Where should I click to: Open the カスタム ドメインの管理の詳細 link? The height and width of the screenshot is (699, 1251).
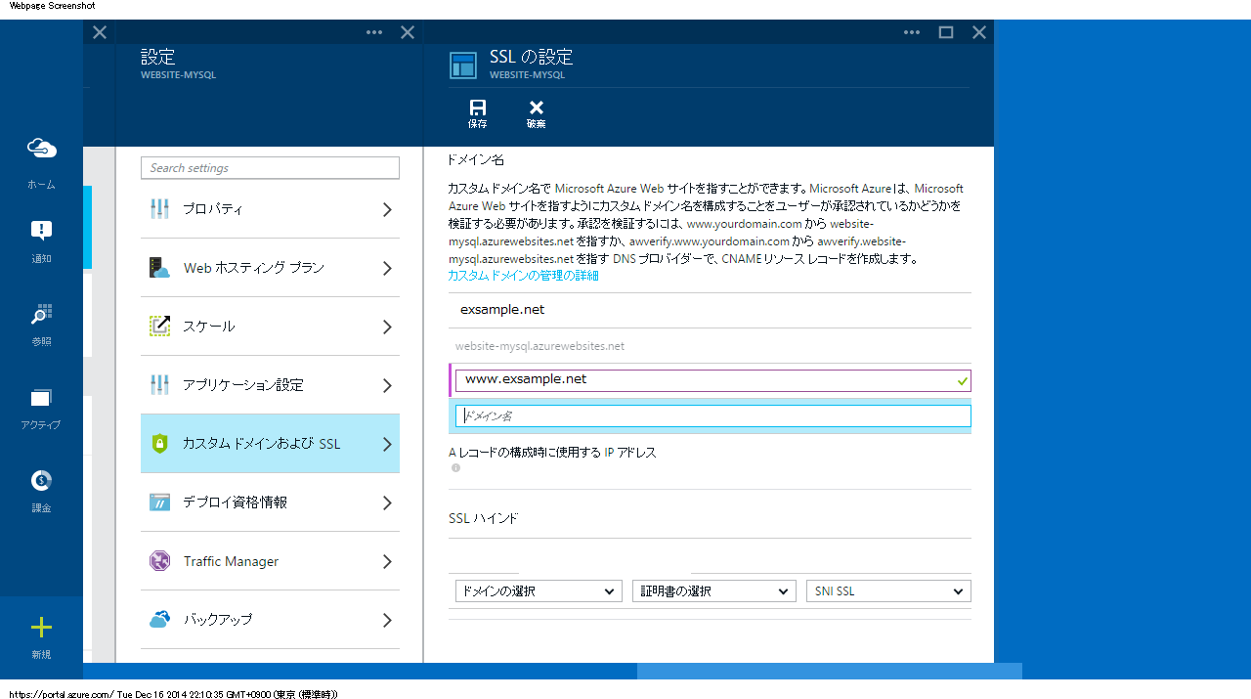pyautogui.click(x=523, y=276)
